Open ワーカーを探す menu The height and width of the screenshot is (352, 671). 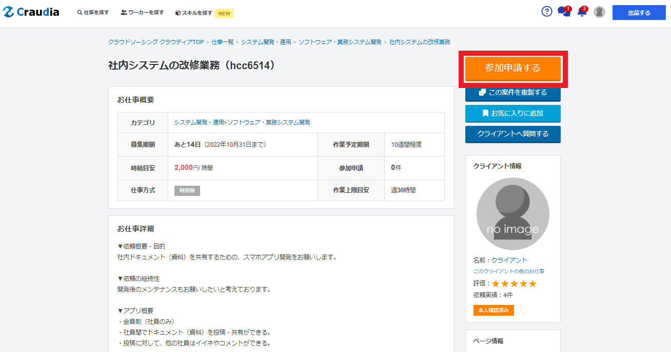point(143,13)
